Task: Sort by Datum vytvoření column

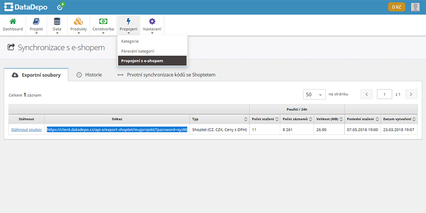Action: [414, 119]
